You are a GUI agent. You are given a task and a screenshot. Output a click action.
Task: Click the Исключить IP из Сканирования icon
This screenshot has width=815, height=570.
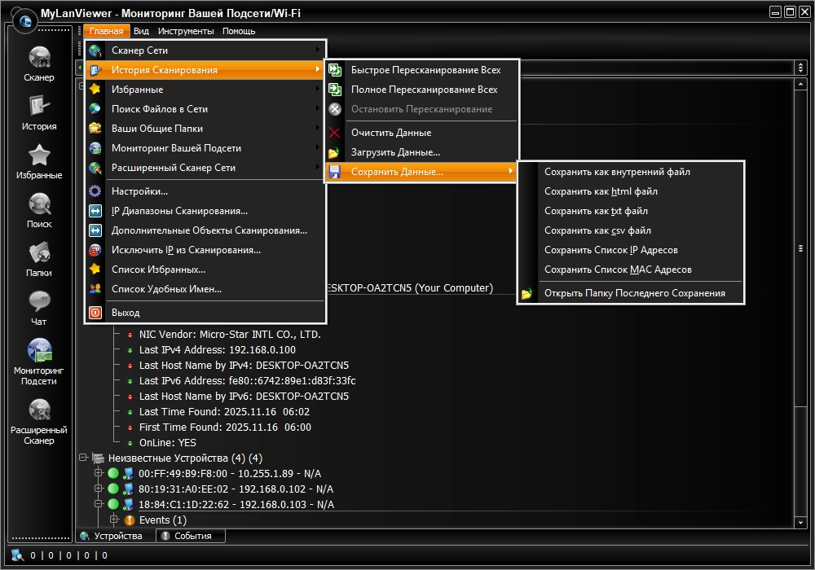95,250
